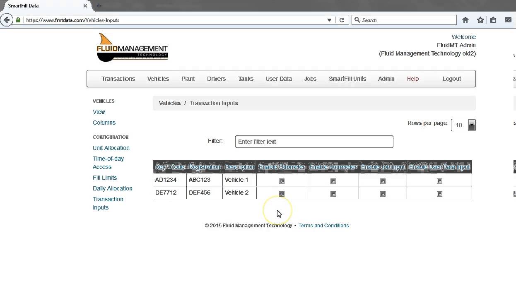Click Logout in the navigation bar
This screenshot has height=289, width=516.
[x=452, y=79]
